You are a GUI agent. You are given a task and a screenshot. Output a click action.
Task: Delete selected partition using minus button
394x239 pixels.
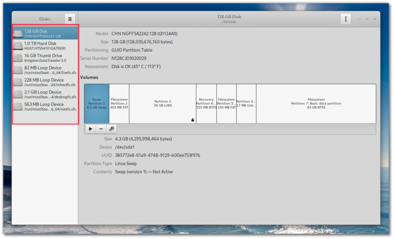101,129
